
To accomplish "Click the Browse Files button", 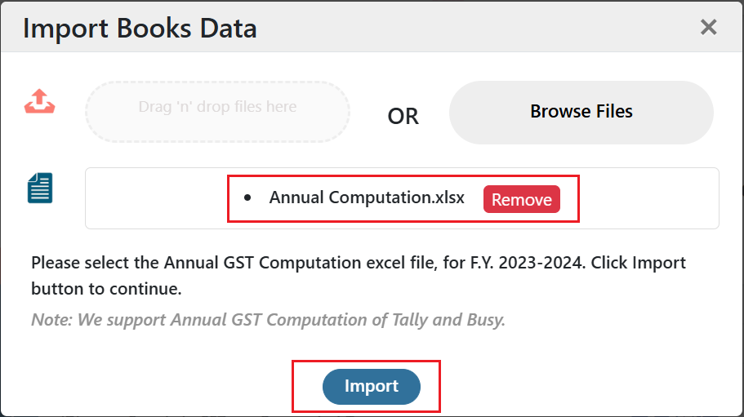I will tap(581, 112).
